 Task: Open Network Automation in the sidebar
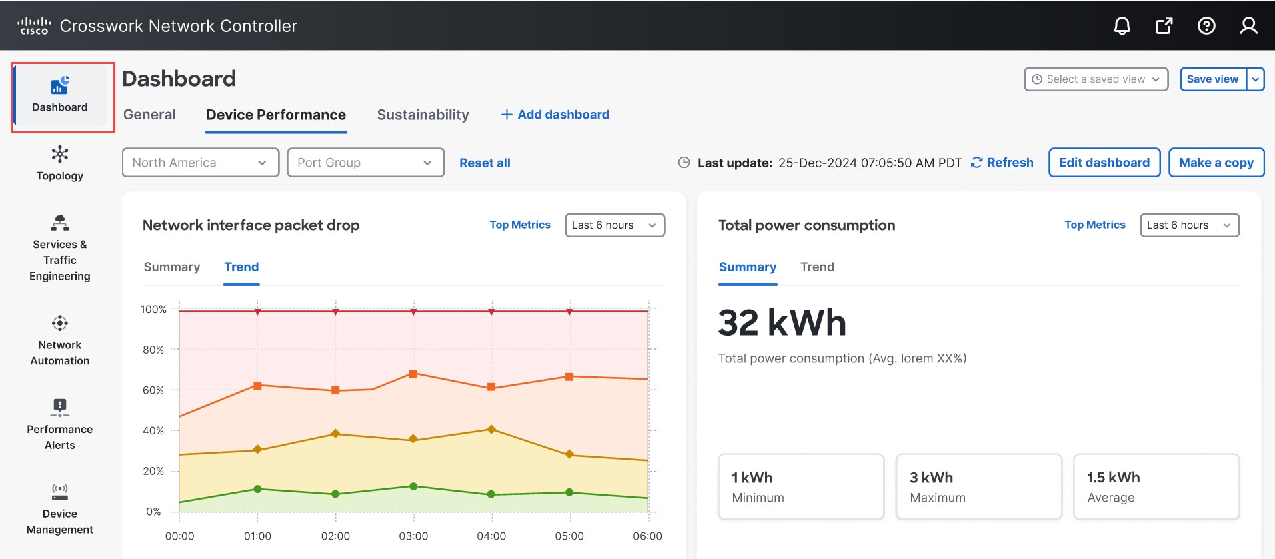pos(60,341)
